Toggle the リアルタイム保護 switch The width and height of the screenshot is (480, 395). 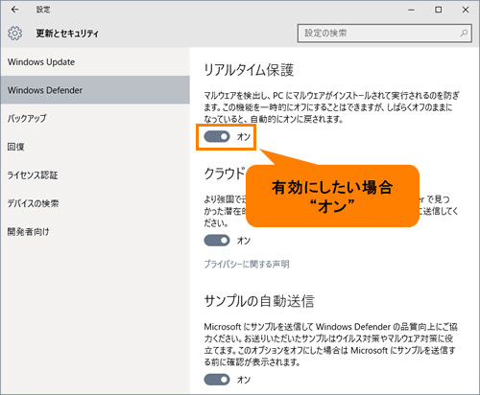(217, 137)
